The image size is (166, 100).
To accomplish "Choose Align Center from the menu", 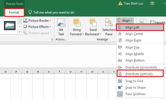I will 140,34.
